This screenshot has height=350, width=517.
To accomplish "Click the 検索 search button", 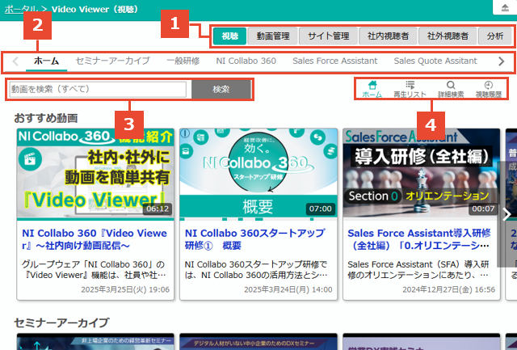I will click(x=221, y=89).
